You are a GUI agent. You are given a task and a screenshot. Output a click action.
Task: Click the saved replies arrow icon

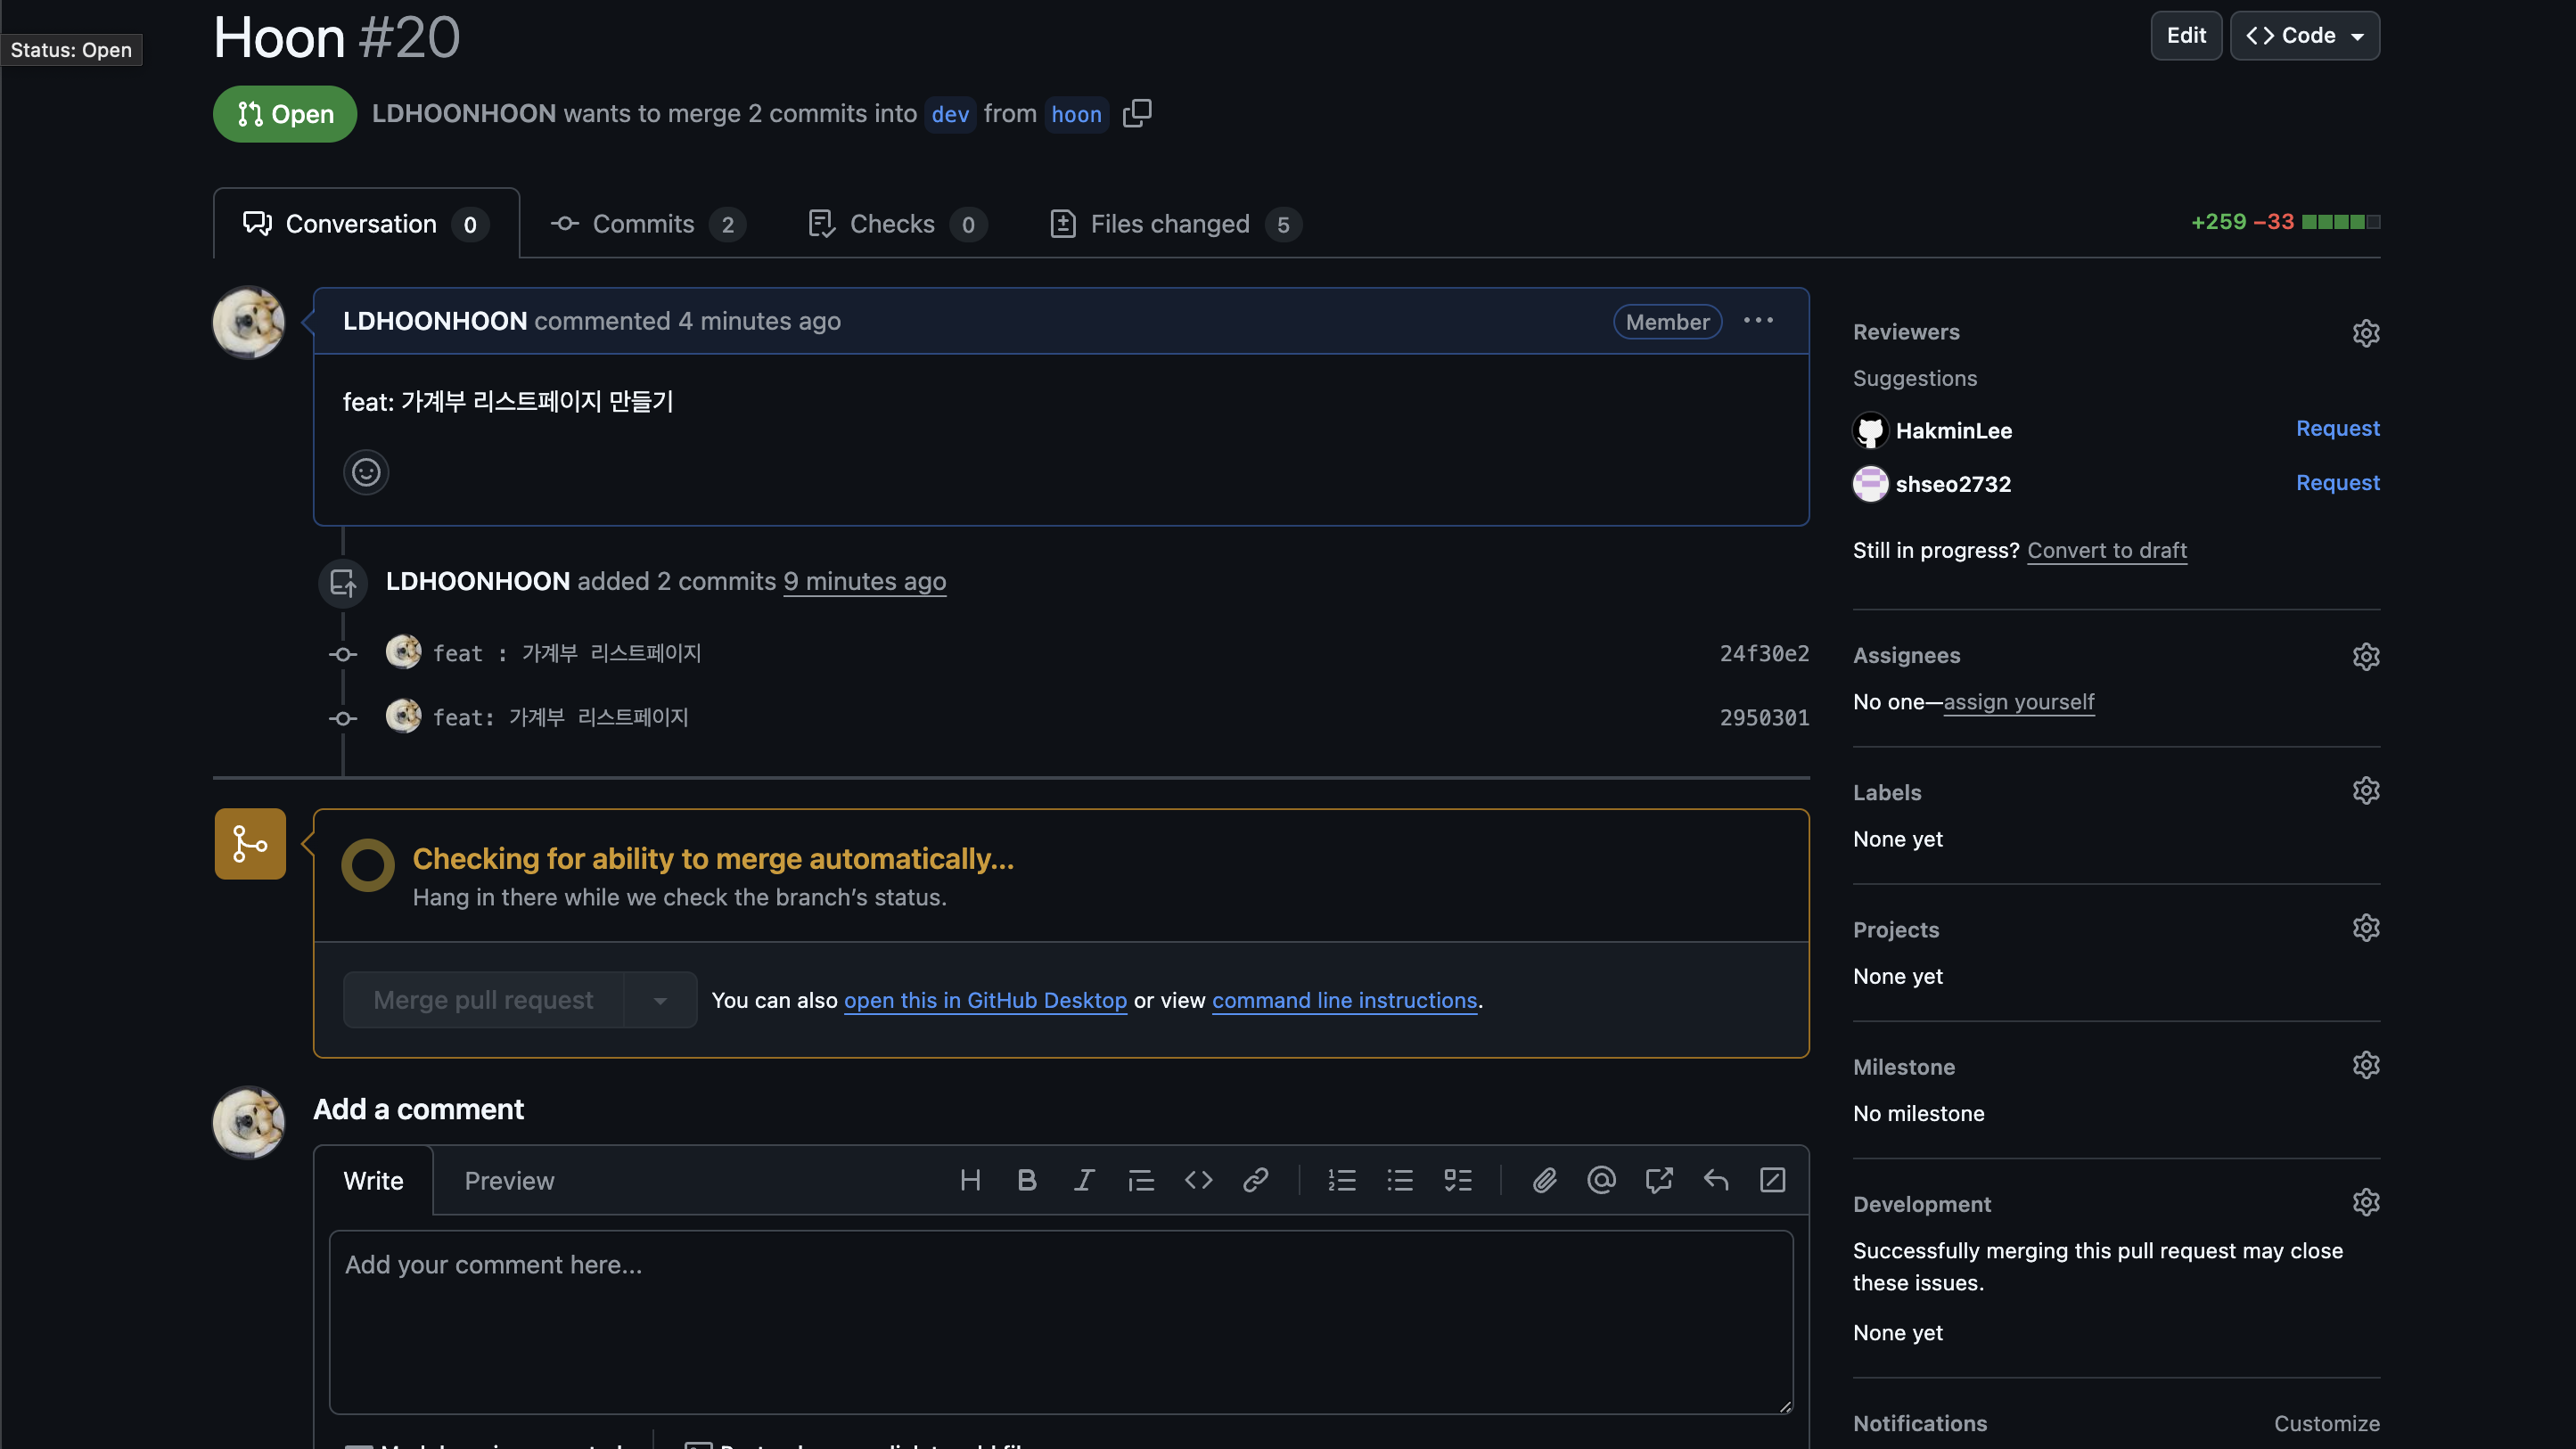(1716, 1180)
